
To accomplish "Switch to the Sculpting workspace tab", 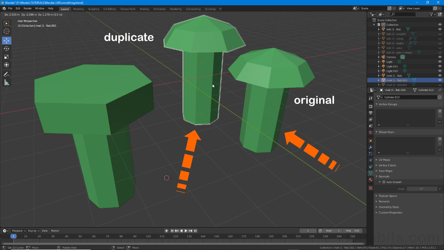I will pyautogui.click(x=93, y=9).
